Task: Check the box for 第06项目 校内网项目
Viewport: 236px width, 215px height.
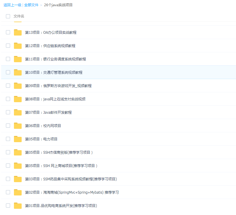Action: 8,126
